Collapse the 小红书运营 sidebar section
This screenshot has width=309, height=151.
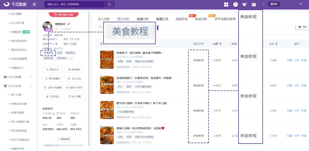coord(31,86)
